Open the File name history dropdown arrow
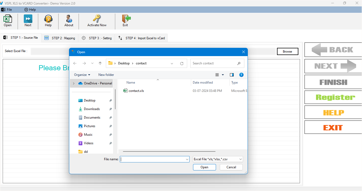This screenshot has height=191, width=362. pos(187,159)
